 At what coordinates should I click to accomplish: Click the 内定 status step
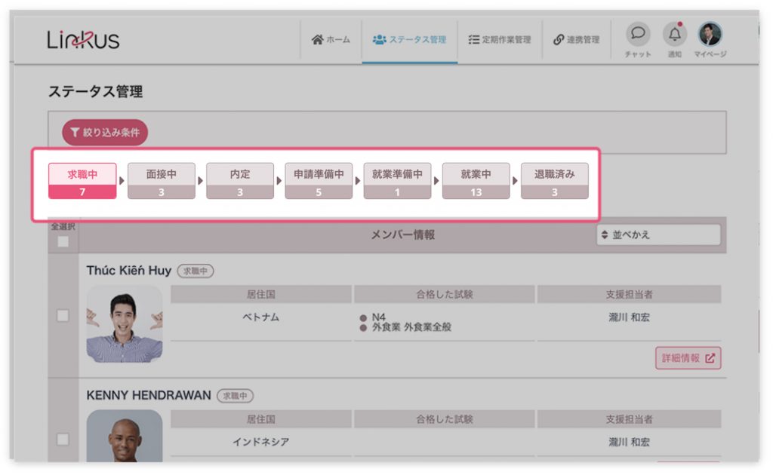click(240, 181)
